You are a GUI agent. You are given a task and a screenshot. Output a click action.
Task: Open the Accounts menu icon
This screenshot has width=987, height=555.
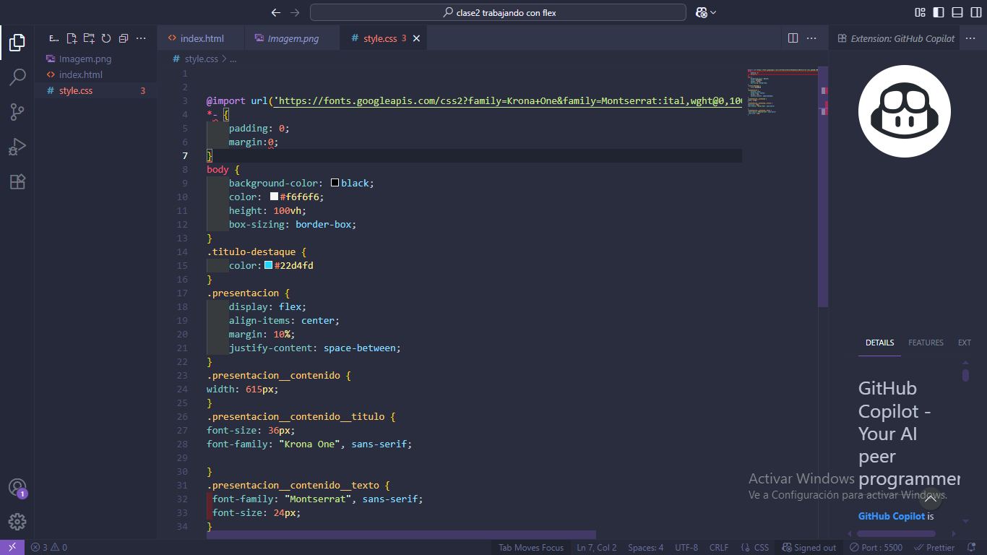(x=17, y=487)
